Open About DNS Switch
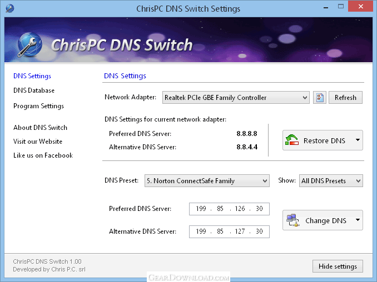This screenshot has width=377, height=282. (x=40, y=128)
